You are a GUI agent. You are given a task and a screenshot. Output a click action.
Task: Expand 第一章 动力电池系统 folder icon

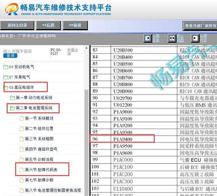12,98
